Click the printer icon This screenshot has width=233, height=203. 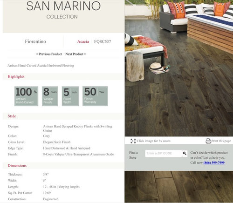[208, 141]
